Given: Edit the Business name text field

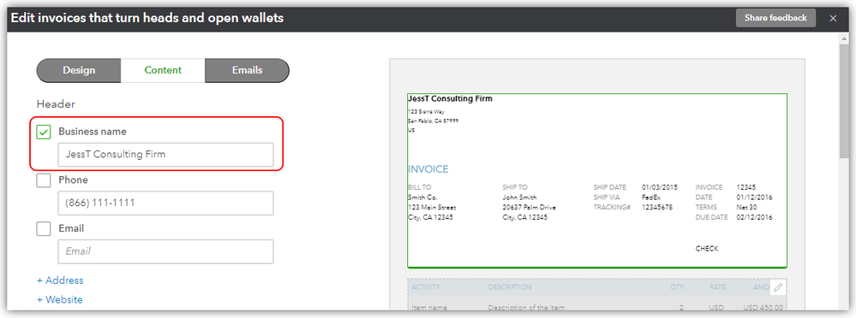Looking at the screenshot, I should point(166,155).
